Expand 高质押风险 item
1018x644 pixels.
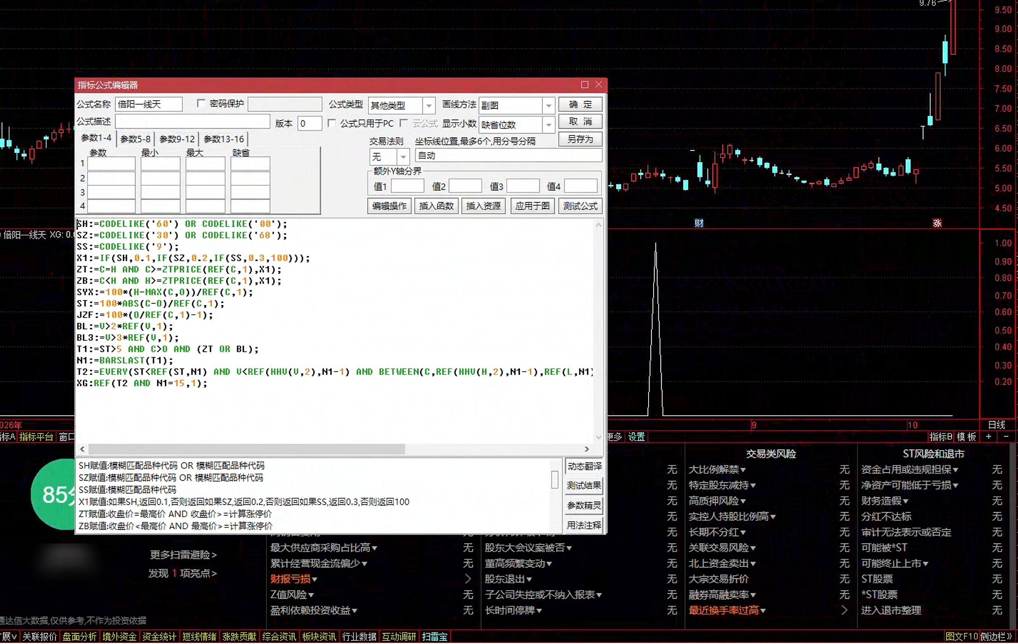[717, 501]
